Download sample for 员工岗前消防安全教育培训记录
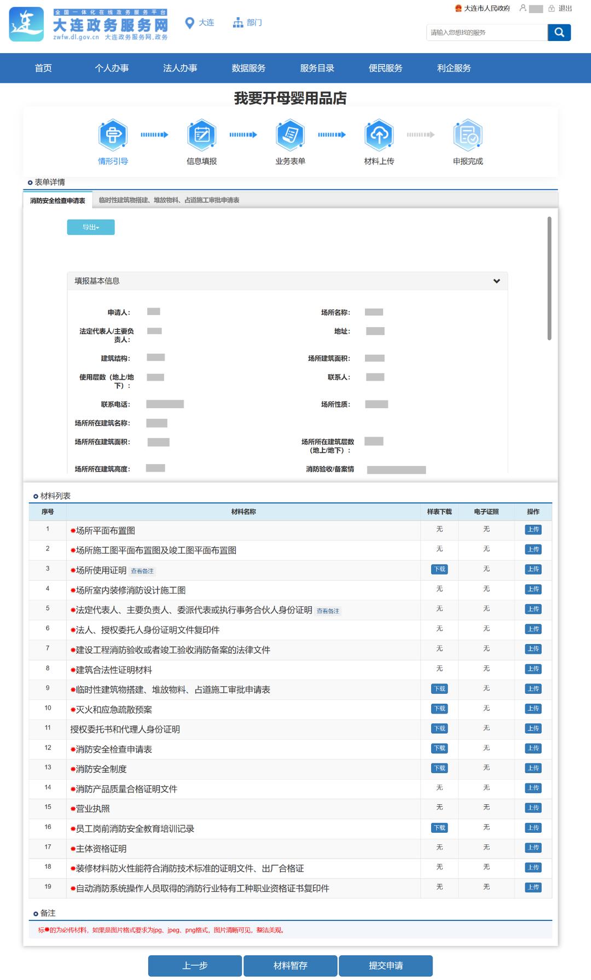Image resolution: width=591 pixels, height=980 pixels. 439,828
